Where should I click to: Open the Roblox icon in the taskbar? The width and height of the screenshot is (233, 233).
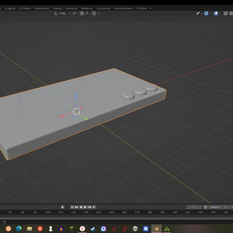coord(146,229)
